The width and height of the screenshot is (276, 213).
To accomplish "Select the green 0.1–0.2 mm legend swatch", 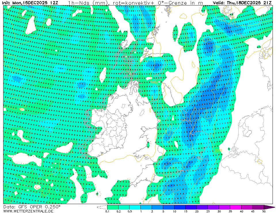I will pos(113,207).
